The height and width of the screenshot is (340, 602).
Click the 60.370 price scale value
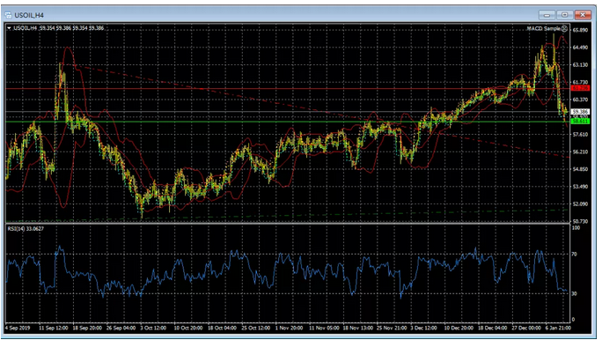tap(581, 100)
